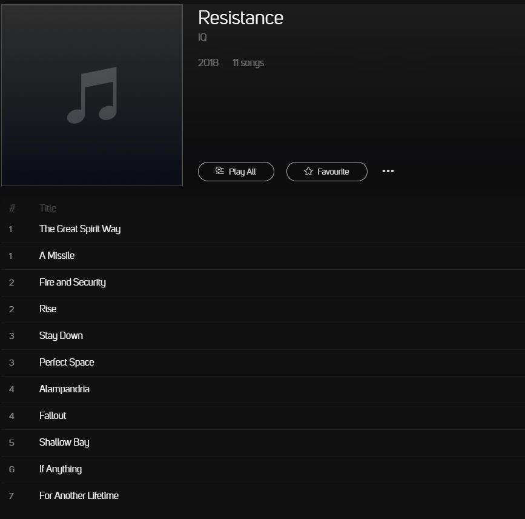Sort by the # track number header
525x519 pixels.
pyautogui.click(x=12, y=209)
